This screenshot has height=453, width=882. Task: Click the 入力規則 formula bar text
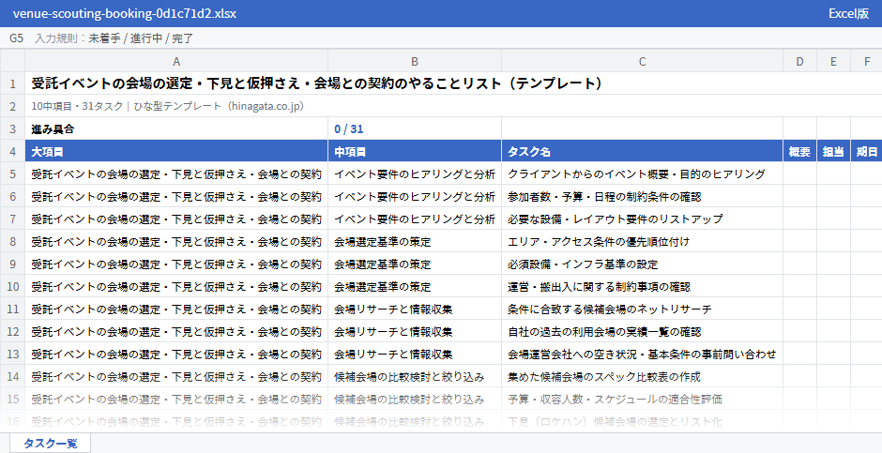pyautogui.click(x=114, y=38)
